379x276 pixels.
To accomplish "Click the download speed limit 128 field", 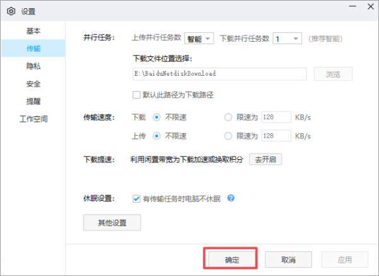I will (x=276, y=117).
